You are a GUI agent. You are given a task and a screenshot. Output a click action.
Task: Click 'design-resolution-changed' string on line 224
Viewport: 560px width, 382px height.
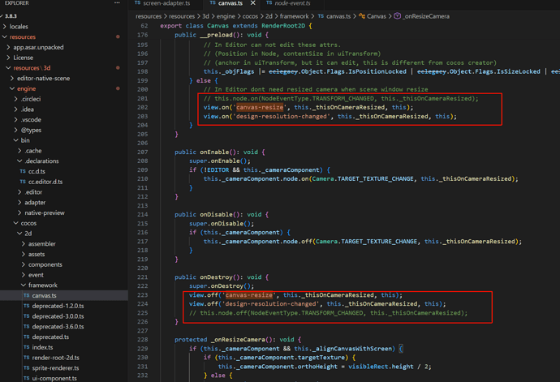tap(269, 304)
